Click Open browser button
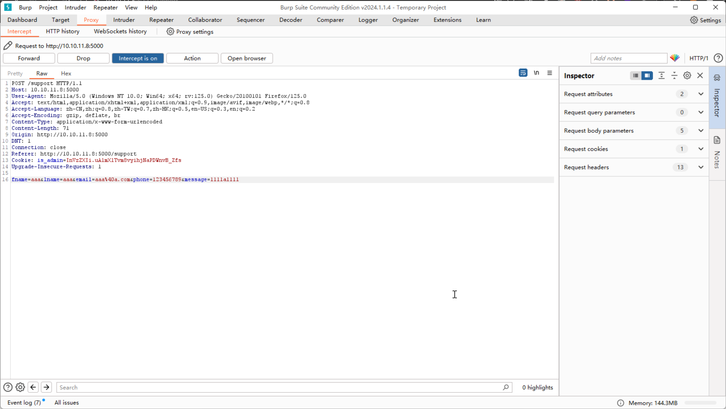Screen dimensions: 726x409 pos(247,58)
